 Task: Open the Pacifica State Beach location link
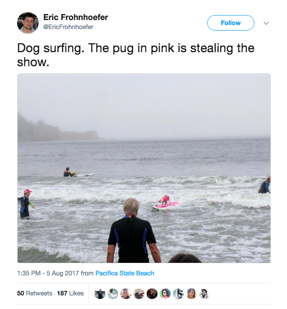[125, 273]
